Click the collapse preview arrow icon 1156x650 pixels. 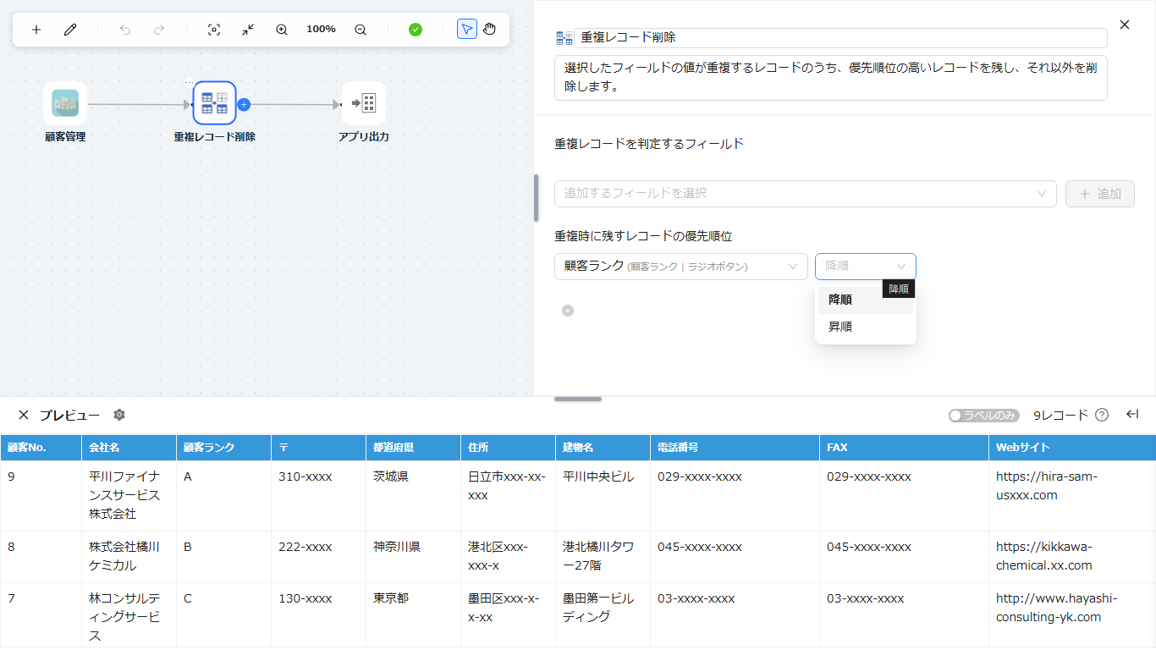pos(1132,414)
